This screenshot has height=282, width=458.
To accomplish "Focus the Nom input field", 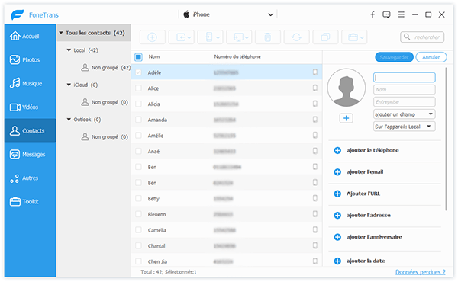I will tap(405, 89).
